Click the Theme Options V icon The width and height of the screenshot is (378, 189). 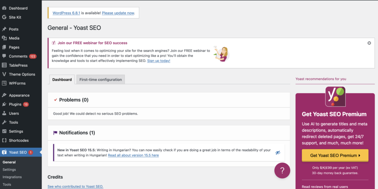click(x=4, y=74)
